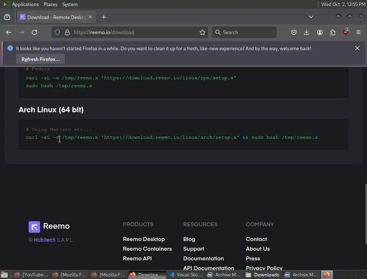
Task: Click the Fedora curl rpm setup command
Action: pos(131,78)
